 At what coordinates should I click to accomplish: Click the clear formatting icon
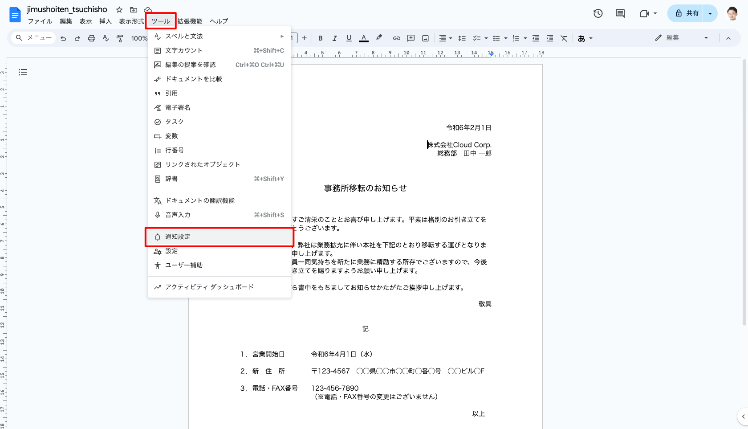click(x=564, y=38)
